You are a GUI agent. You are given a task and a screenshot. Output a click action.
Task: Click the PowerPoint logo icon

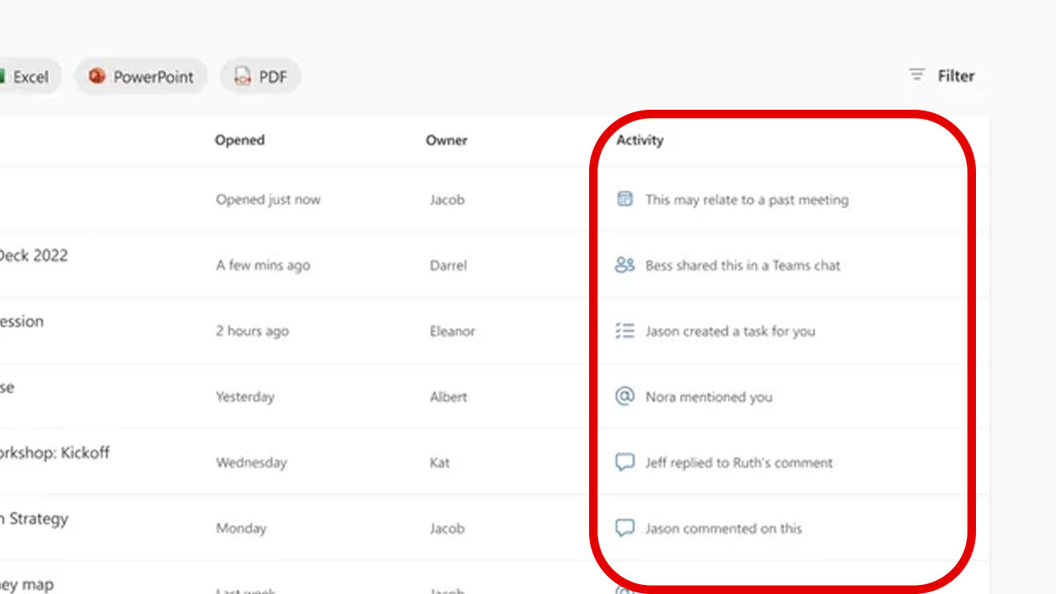(97, 76)
